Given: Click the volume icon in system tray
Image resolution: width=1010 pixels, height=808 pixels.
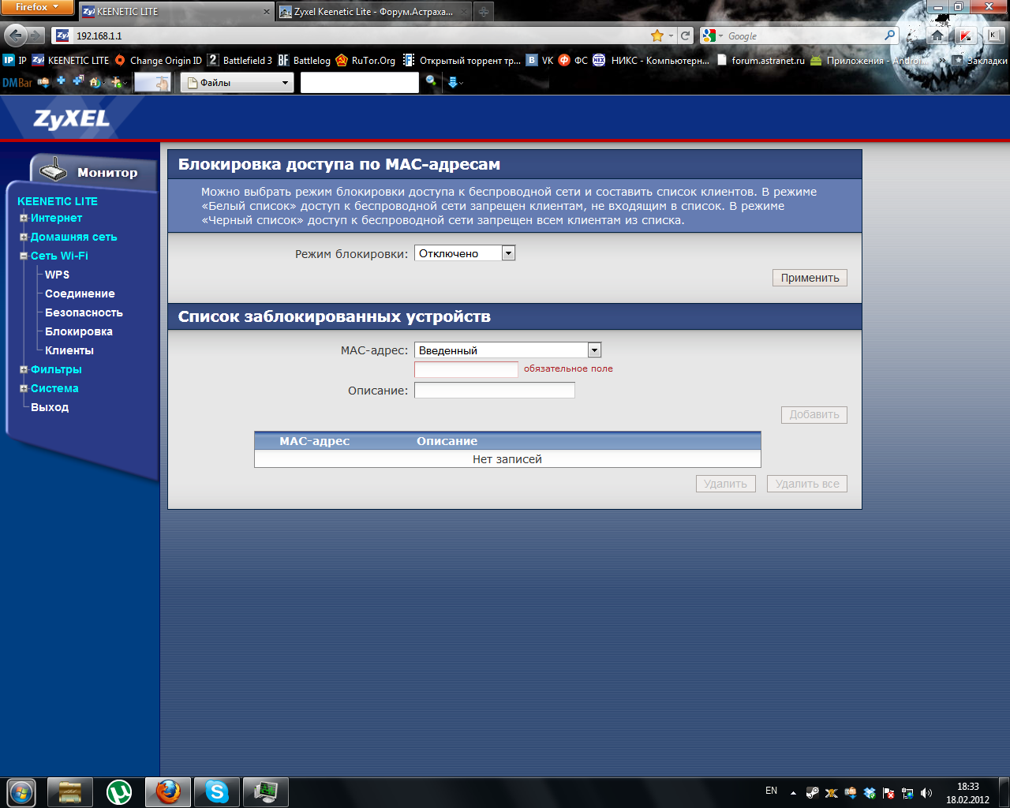Looking at the screenshot, I should 926,793.
